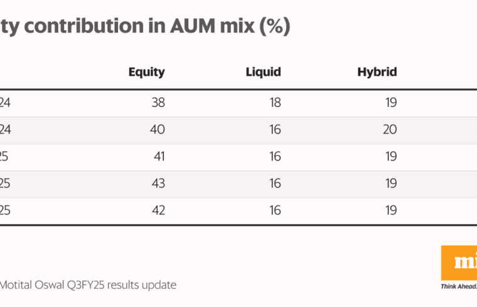Screen dimensions: 477x307
Task: Click Liquid value in the Equity 41 row
Action: click(274, 157)
